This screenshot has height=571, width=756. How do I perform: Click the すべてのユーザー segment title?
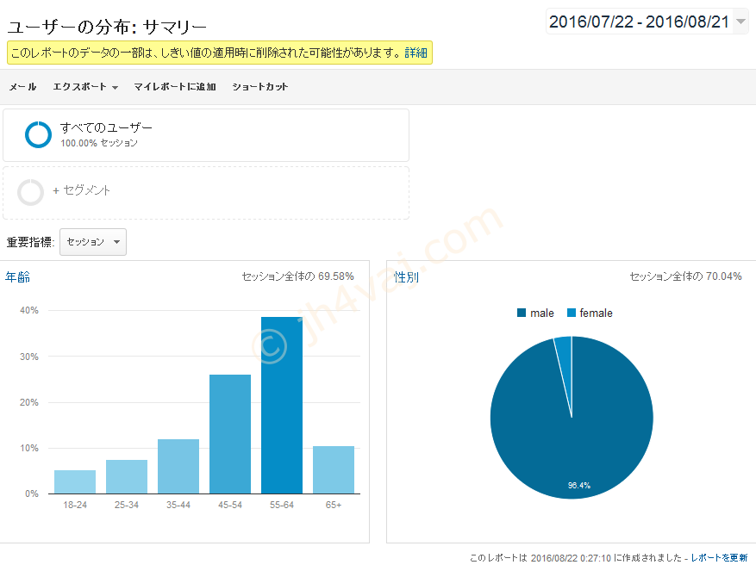106,127
